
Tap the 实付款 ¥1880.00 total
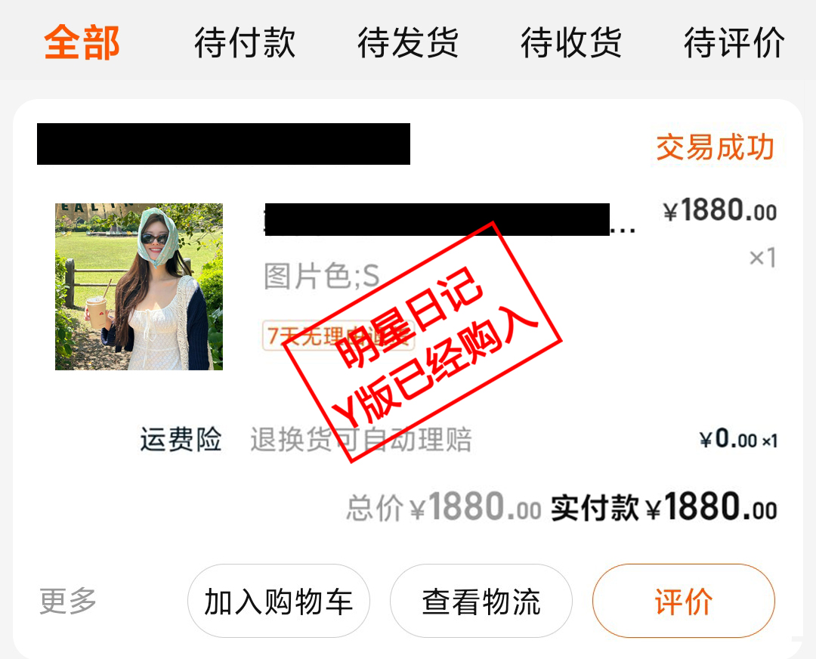(x=663, y=506)
